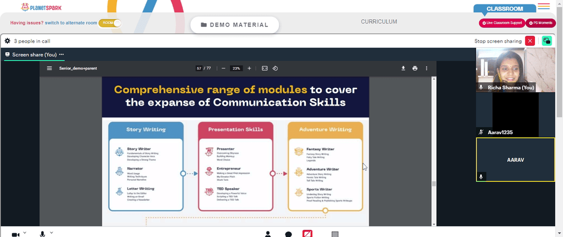Click the Adventure Writer module text
Screen dimensions: 563x237
click(x=321, y=170)
